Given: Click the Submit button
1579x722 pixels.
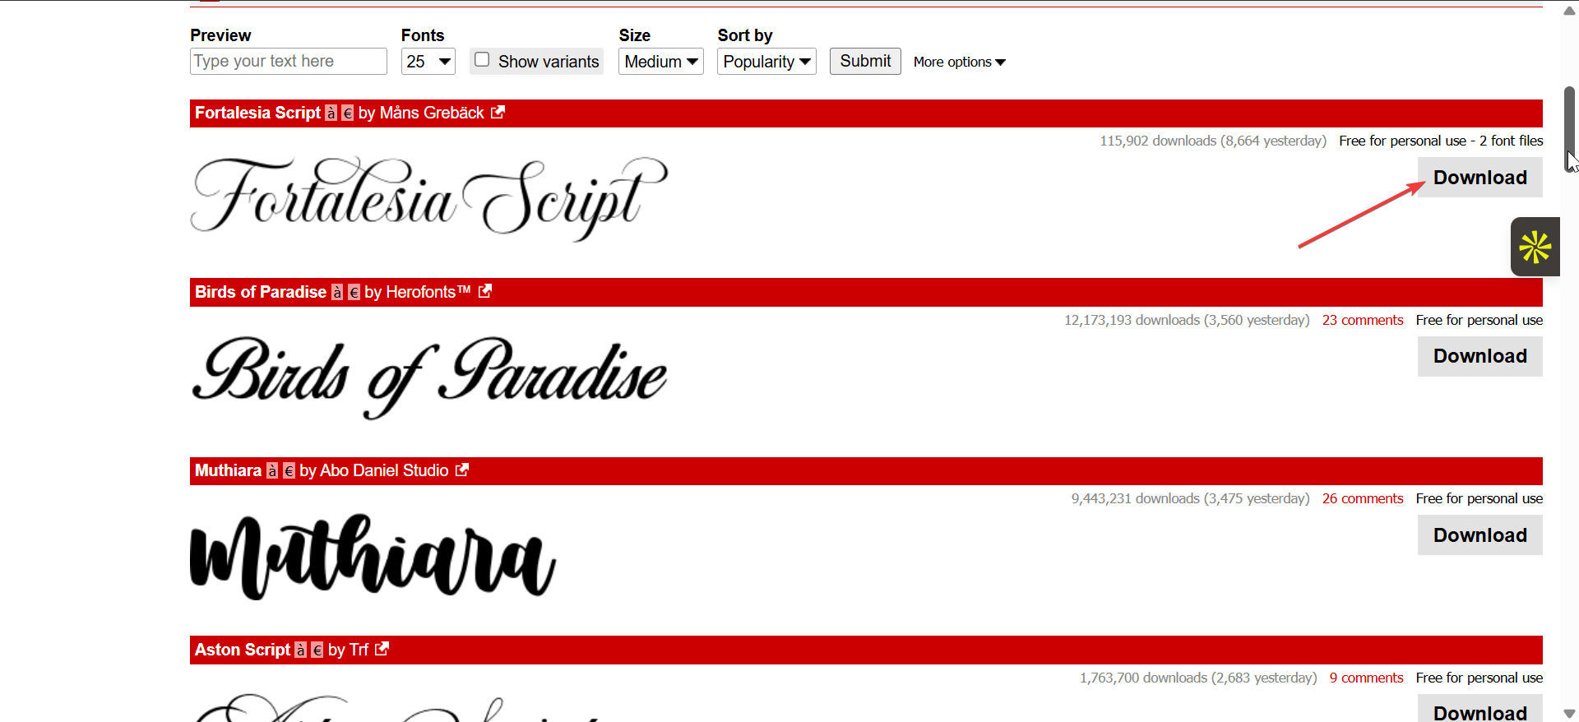Looking at the screenshot, I should pyautogui.click(x=865, y=62).
